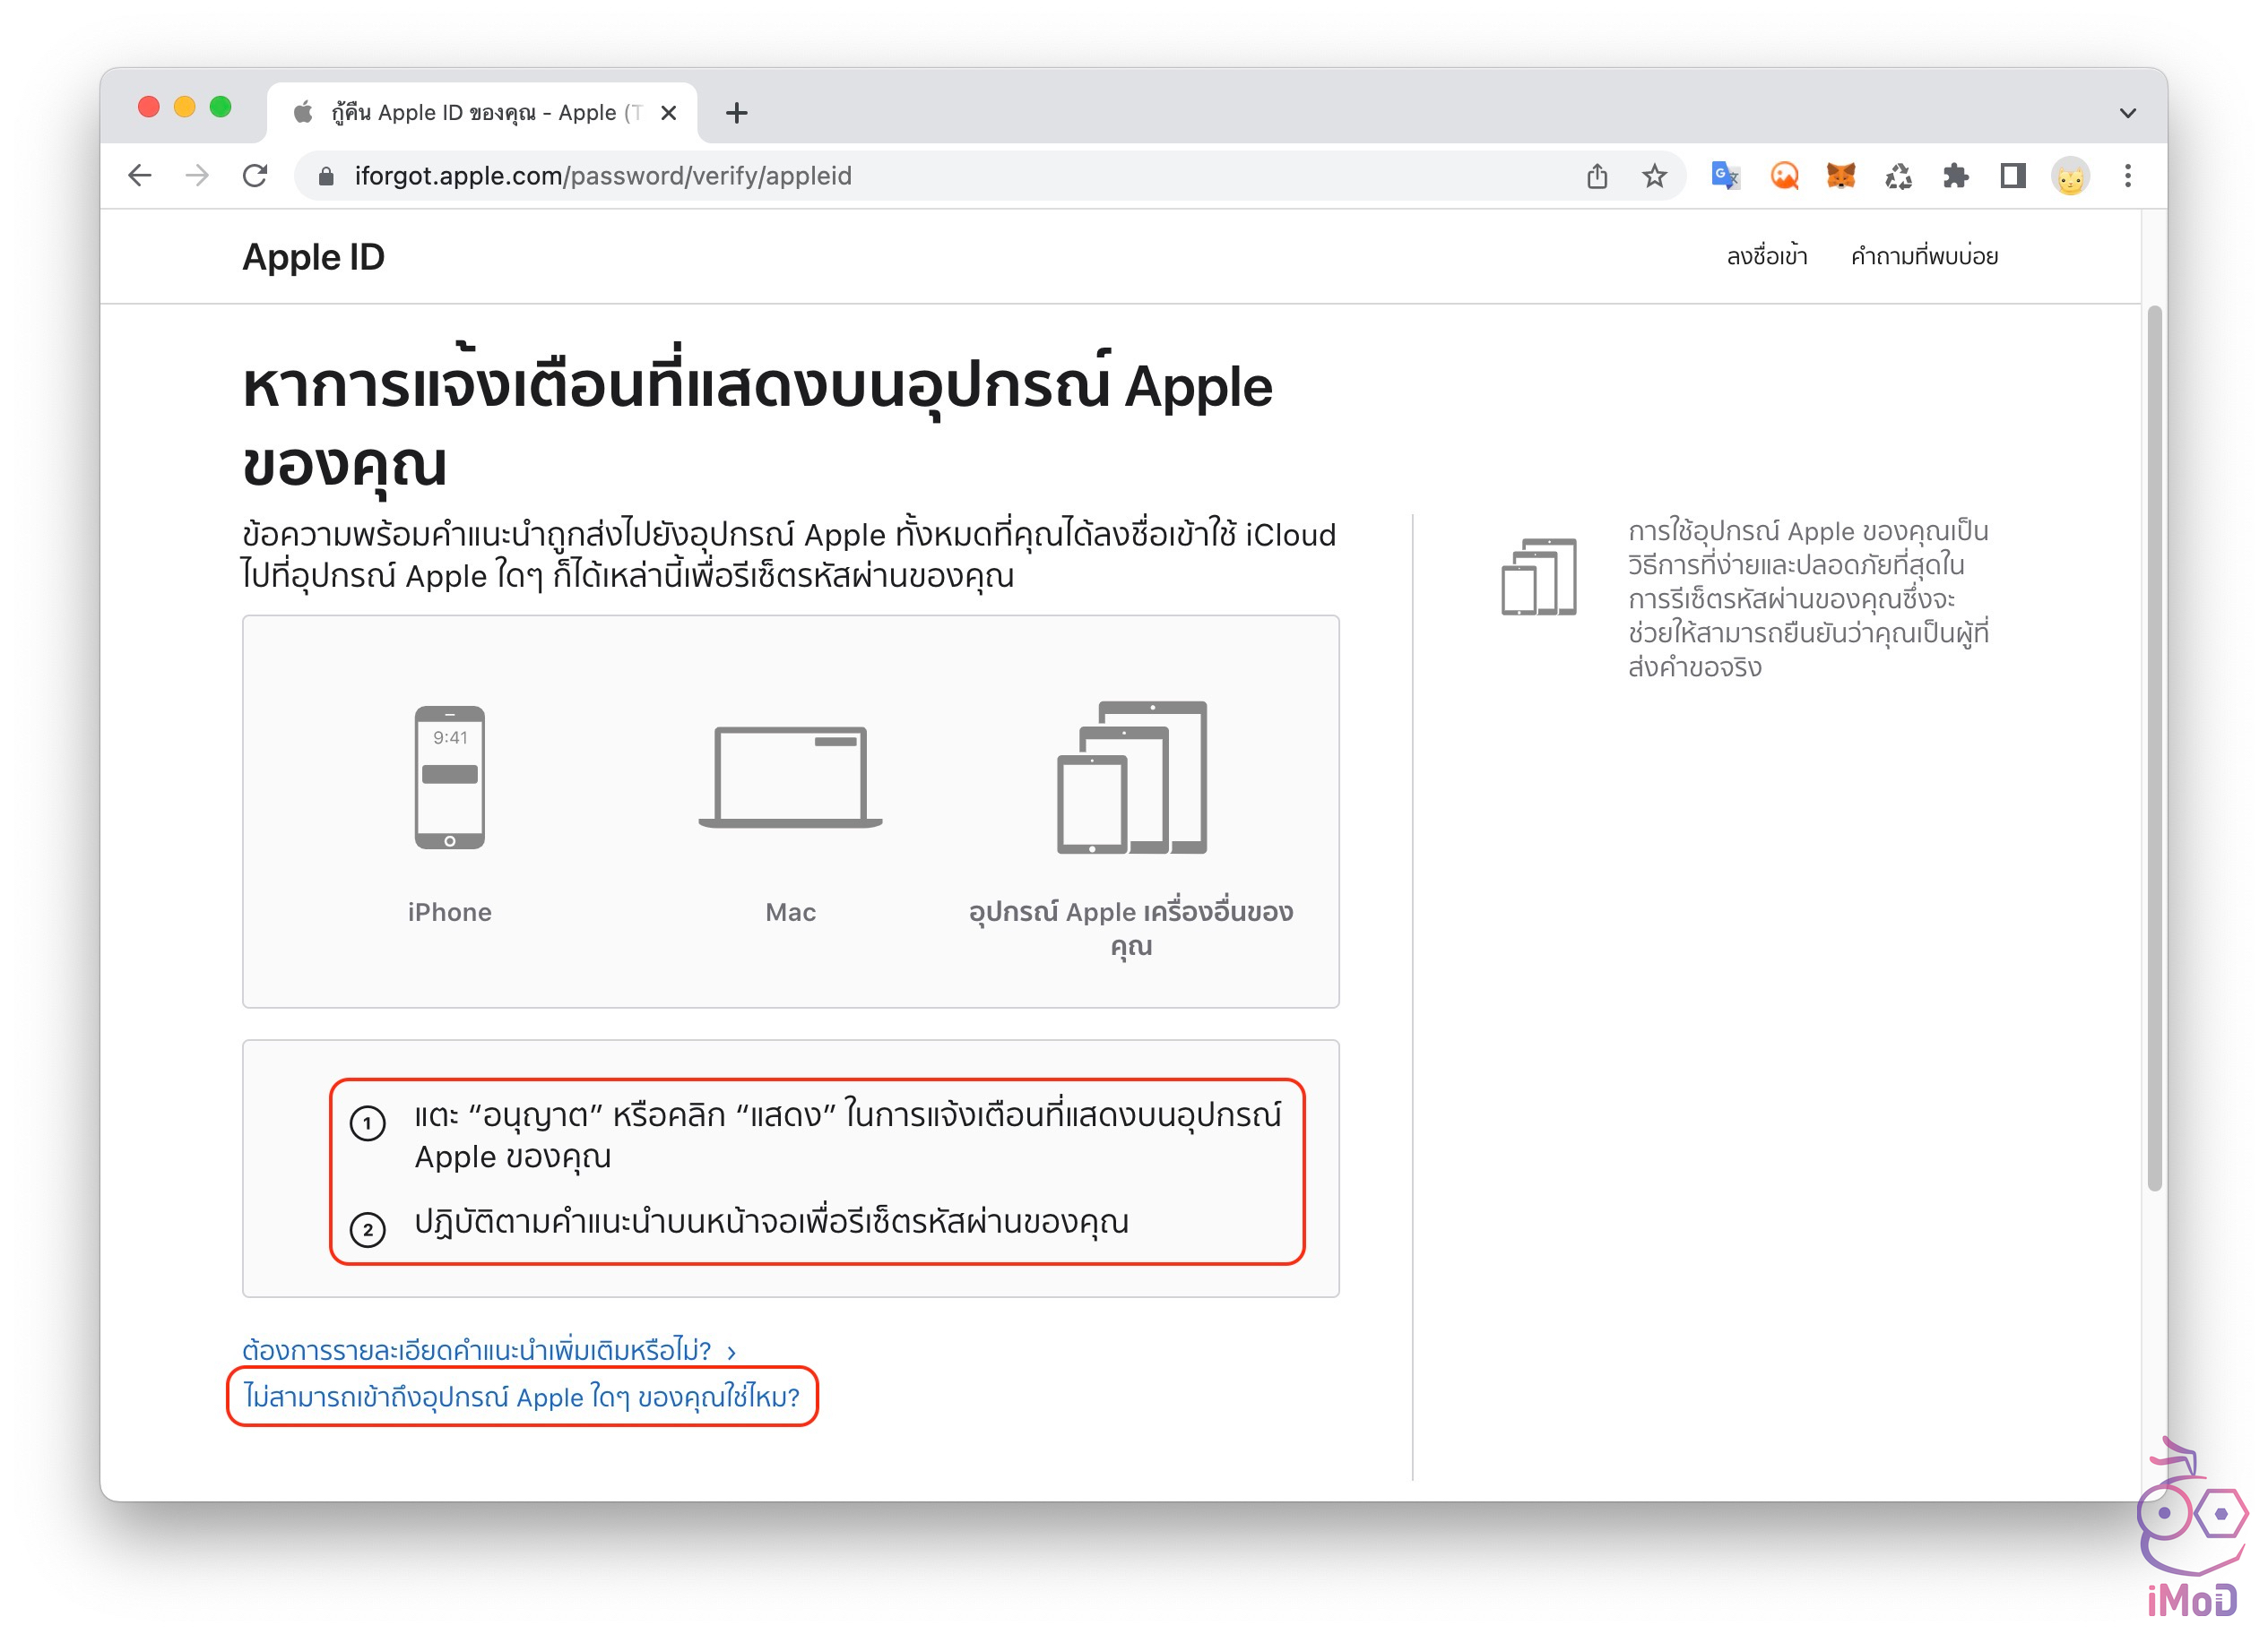This screenshot has height=1634, width=2268.
Task: Toggle browser side panel icon
Action: point(2012,176)
